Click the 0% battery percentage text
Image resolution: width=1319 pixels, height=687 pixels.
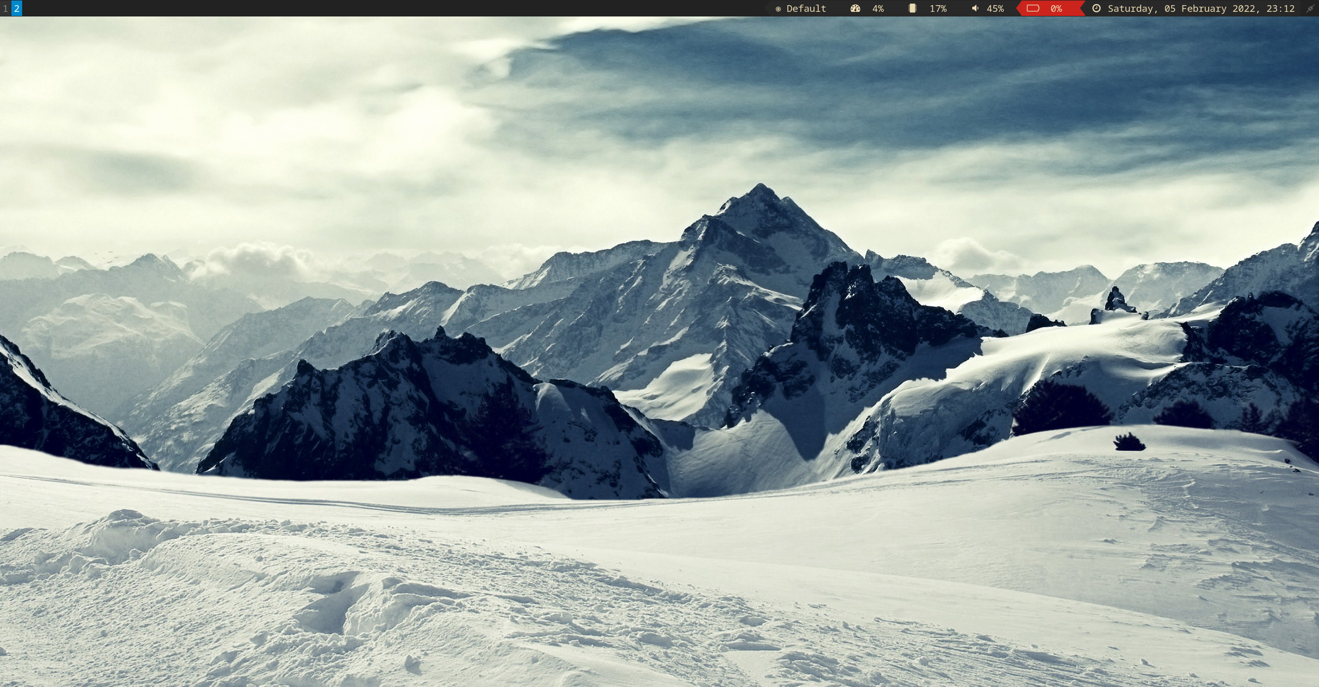tap(1056, 9)
